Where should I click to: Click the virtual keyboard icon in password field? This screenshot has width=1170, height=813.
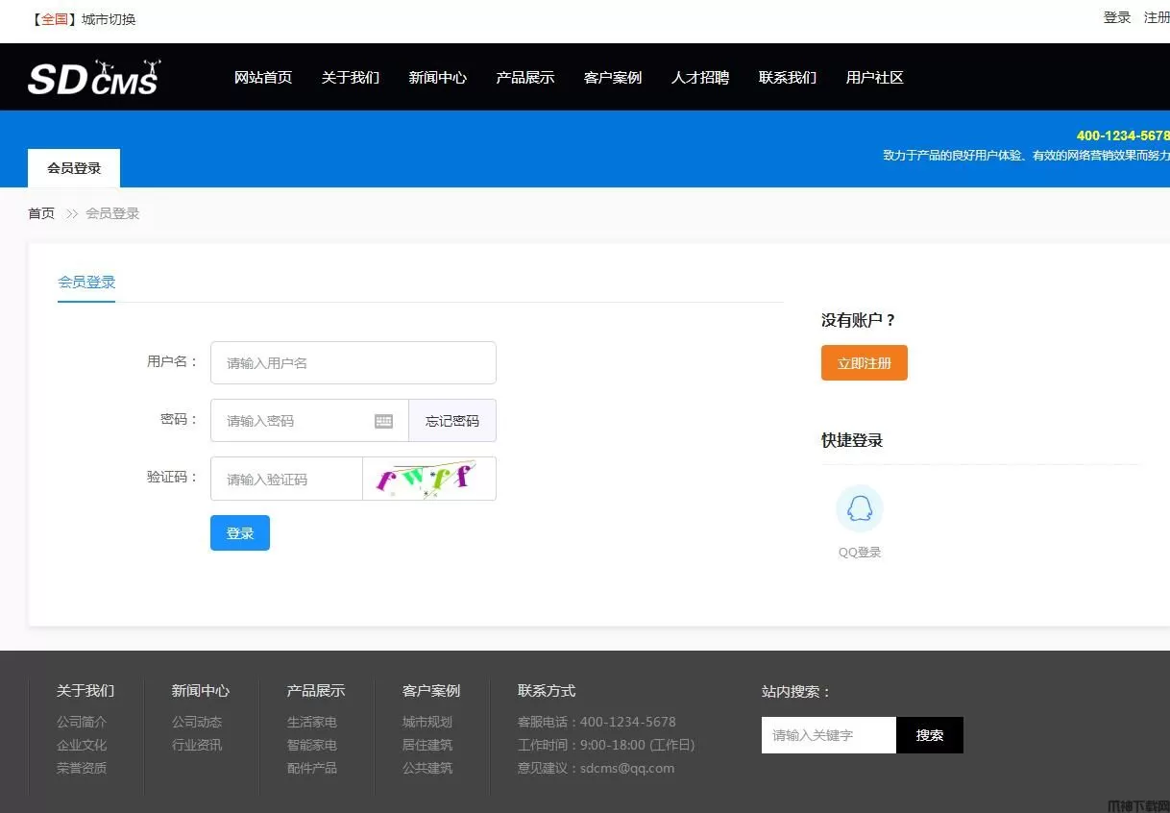(383, 421)
